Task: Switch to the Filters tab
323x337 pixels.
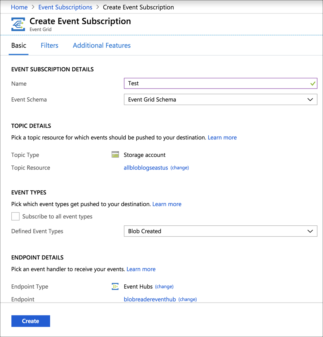Action: [49, 45]
